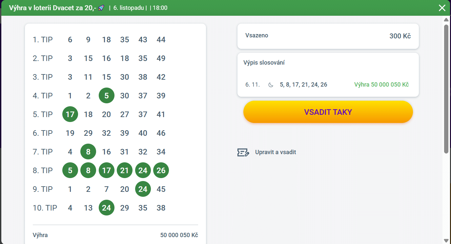
Task: Select green number 24 in 10. TIP row
Action: pyautogui.click(x=107, y=208)
